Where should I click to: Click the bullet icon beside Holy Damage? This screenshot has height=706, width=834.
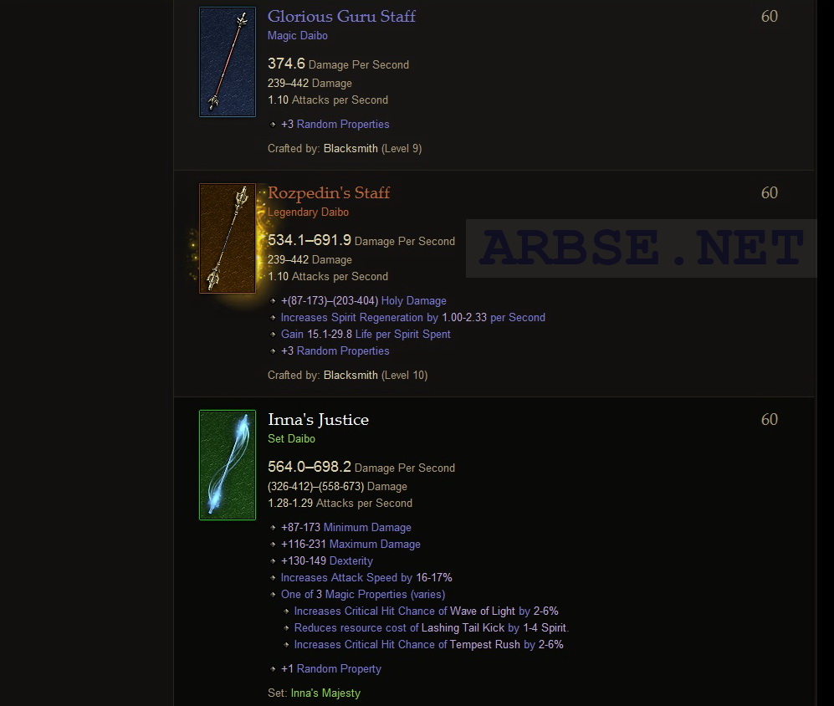273,301
